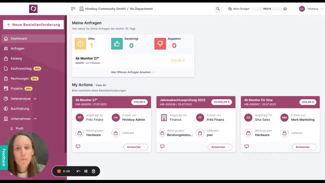Click the pwc Lieferant bag icon
The image size is (325, 183).
pyautogui.click(x=200, y=133)
